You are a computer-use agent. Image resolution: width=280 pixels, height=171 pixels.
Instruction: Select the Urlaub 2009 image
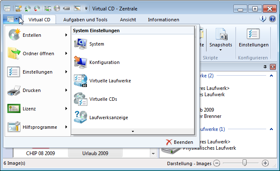(95, 153)
